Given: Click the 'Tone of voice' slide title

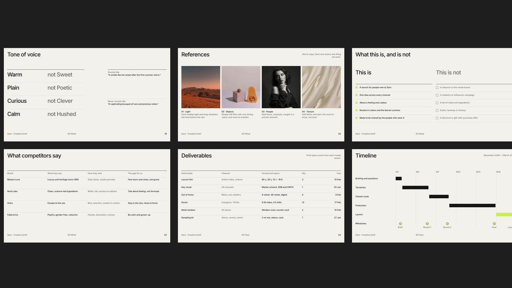Looking at the screenshot, I should pyautogui.click(x=24, y=55).
